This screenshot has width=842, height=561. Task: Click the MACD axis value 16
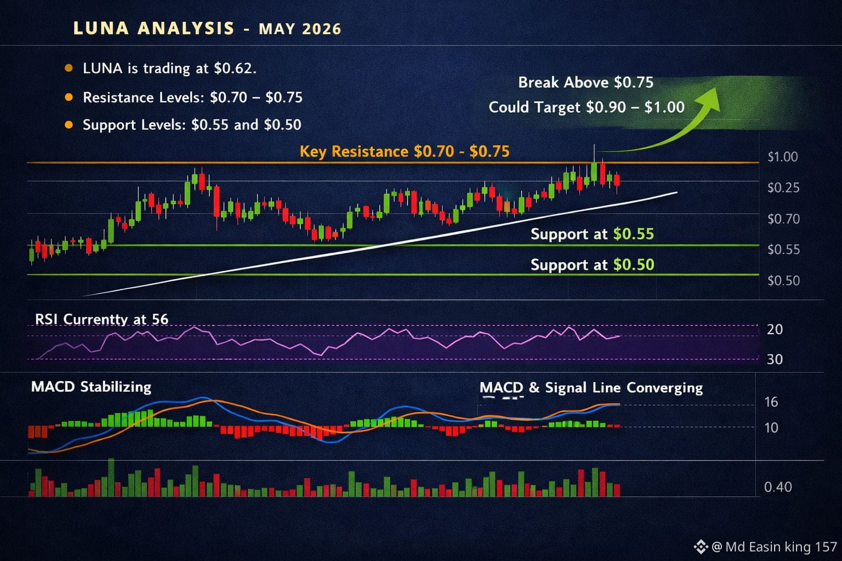771,402
